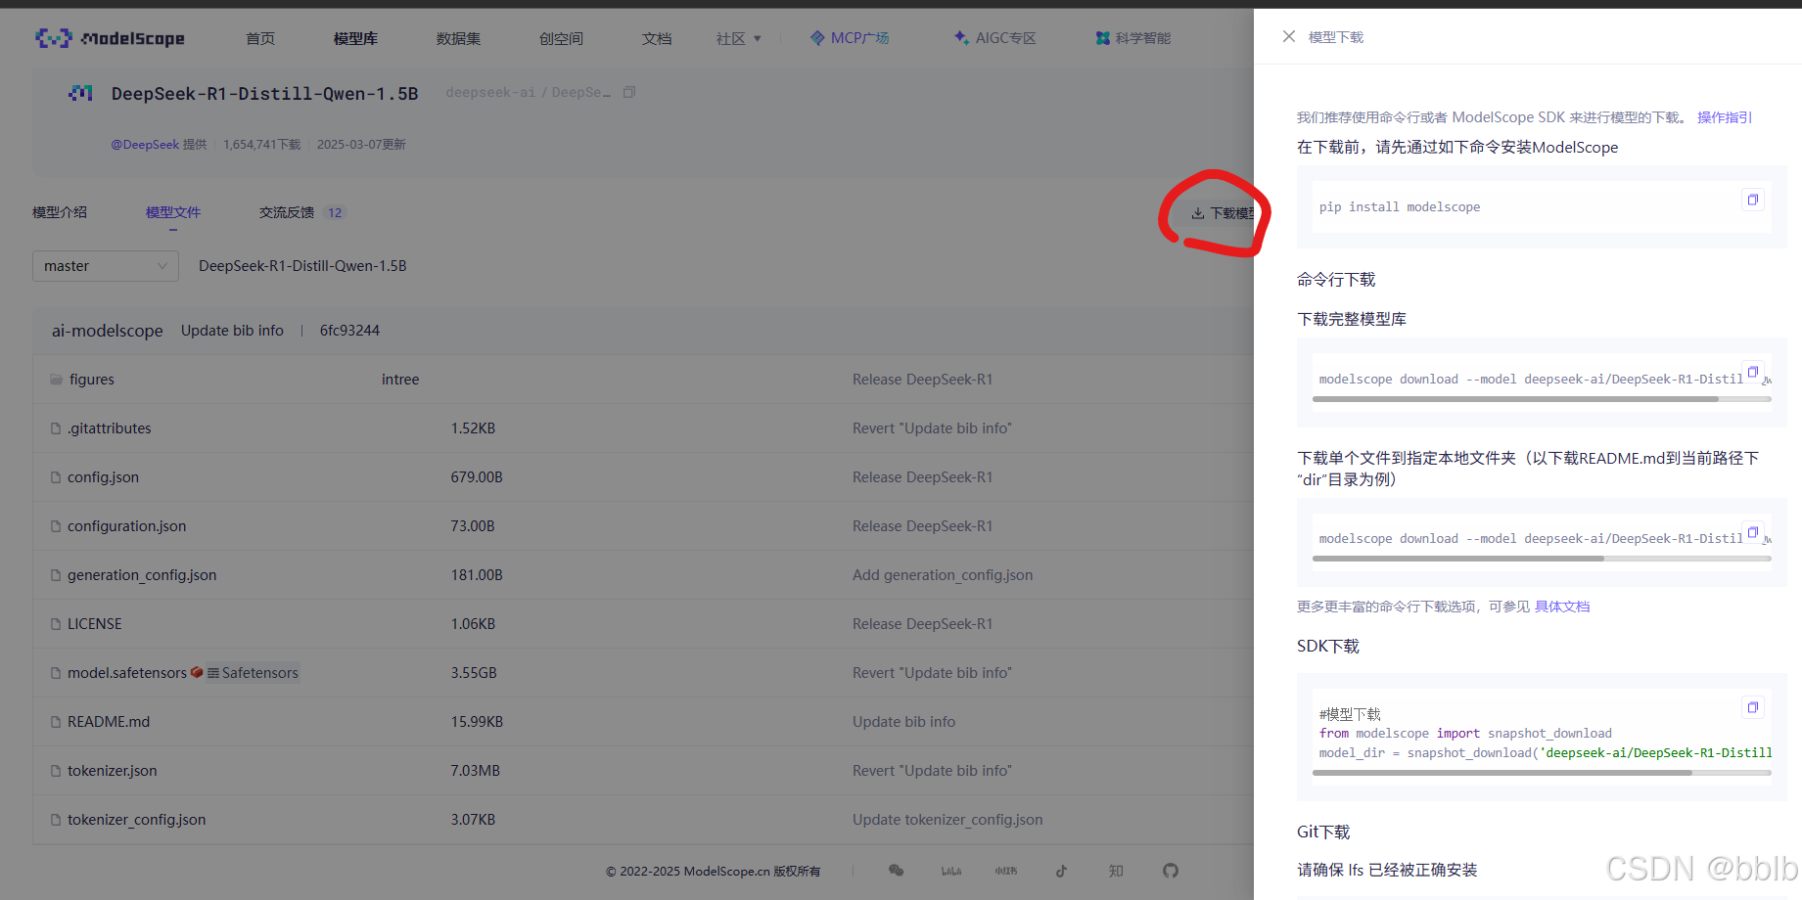Screen dimensions: 1802x900
Task: Go to 首页 in the top navigation
Action: (260, 38)
